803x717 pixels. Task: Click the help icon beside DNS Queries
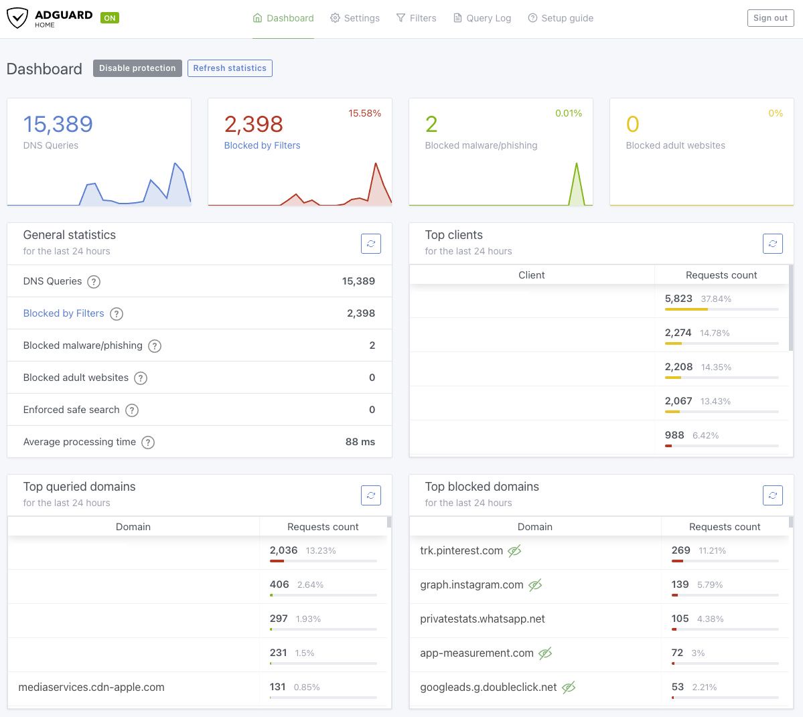coord(94,281)
